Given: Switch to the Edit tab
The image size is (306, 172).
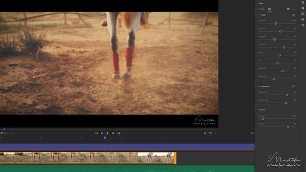Looking at the screenshot, I should click(x=270, y=9).
